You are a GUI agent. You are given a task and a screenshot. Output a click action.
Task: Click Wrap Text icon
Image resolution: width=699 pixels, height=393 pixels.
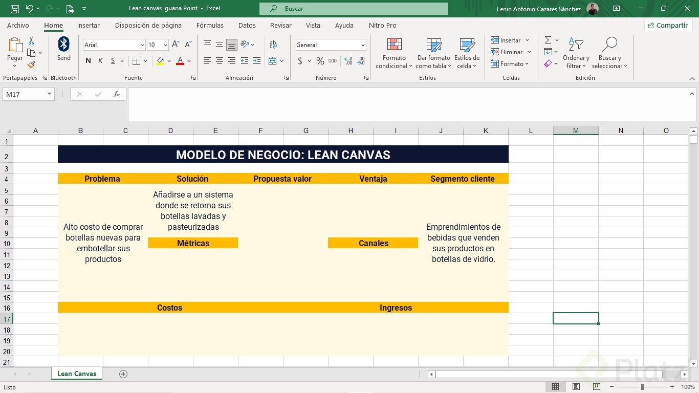pyautogui.click(x=273, y=45)
